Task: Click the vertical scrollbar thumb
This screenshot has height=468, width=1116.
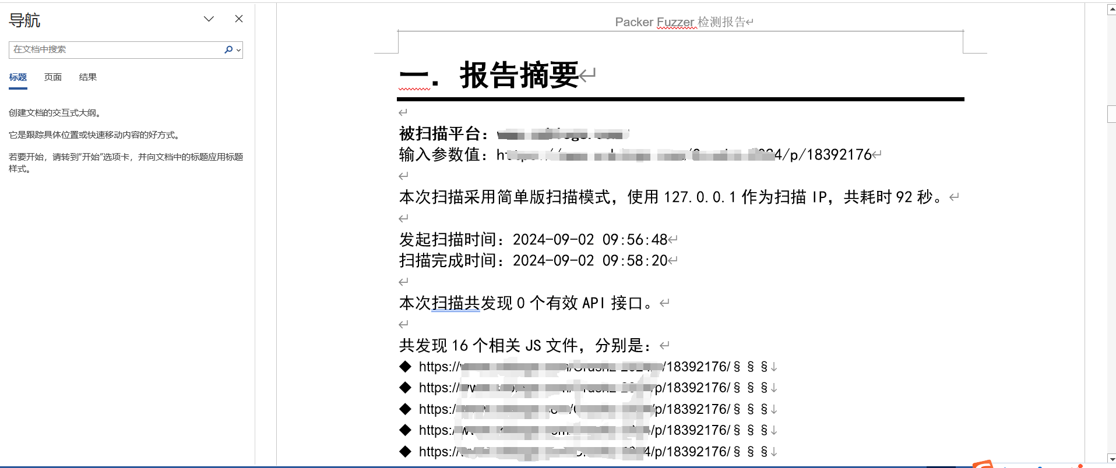Action: (1111, 114)
